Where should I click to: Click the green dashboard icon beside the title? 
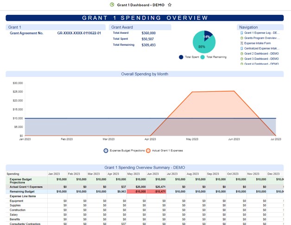pos(112,5)
